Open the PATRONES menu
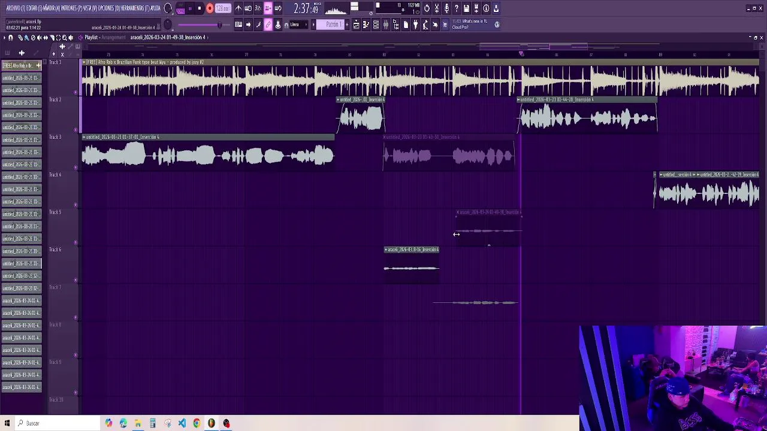 (x=72, y=8)
